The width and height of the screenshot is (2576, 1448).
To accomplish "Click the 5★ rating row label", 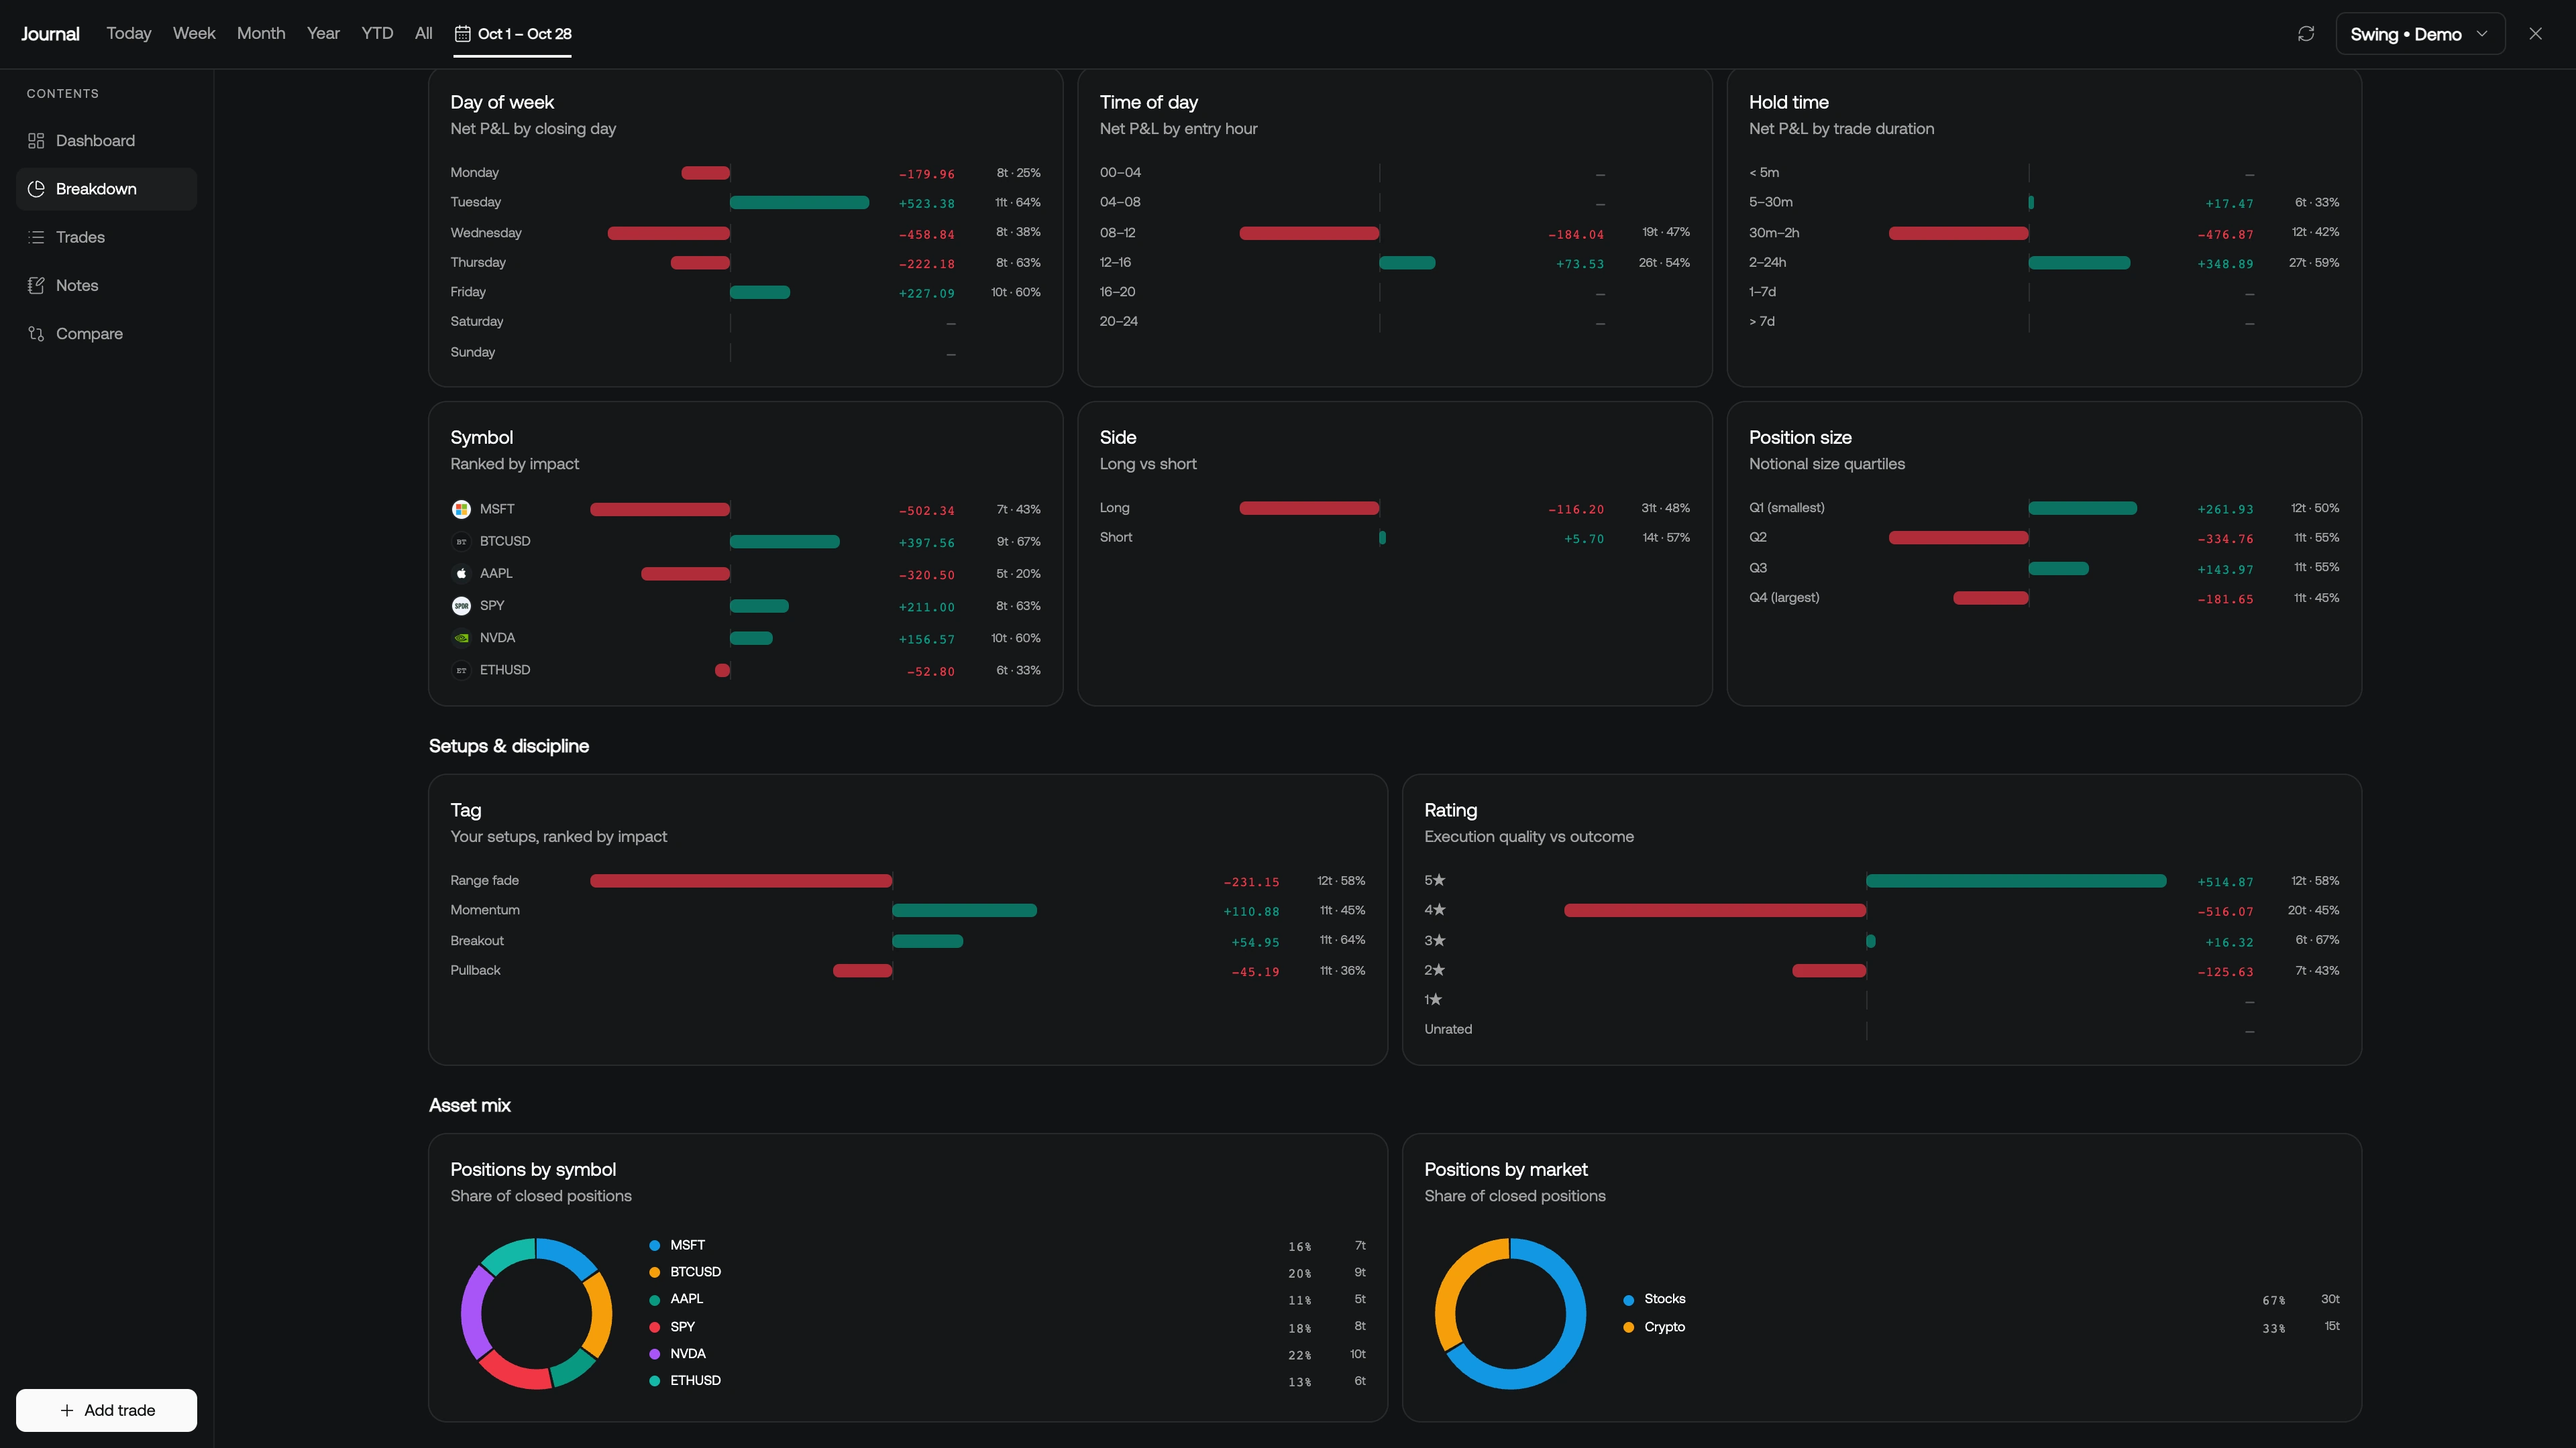I will [1435, 880].
